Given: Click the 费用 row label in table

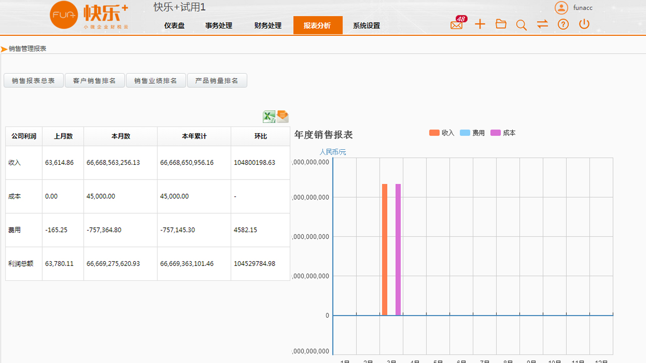Looking at the screenshot, I should [x=15, y=230].
